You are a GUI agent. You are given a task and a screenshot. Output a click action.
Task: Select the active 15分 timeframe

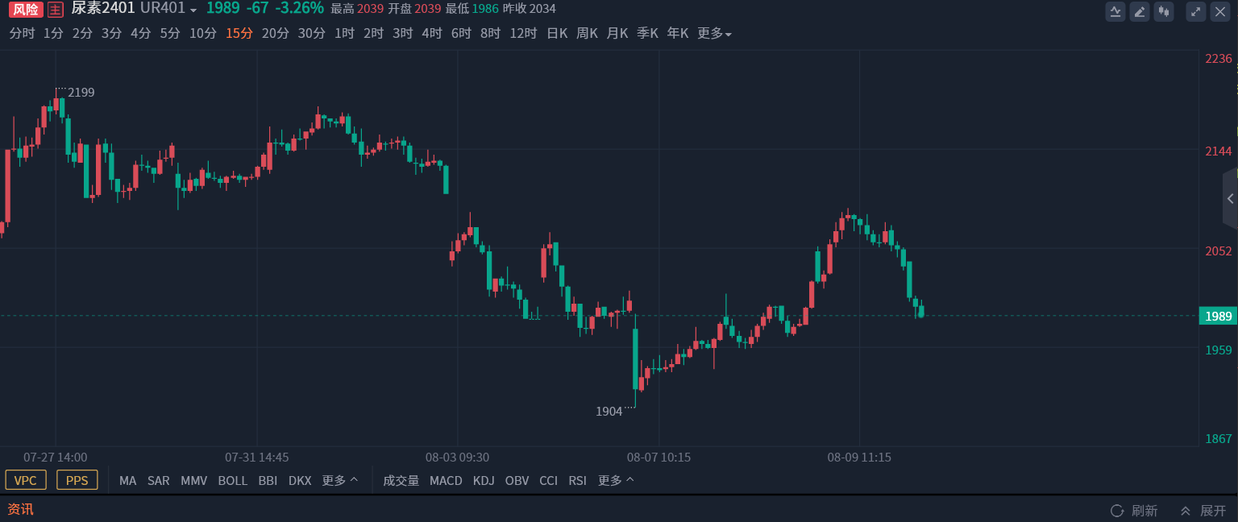239,34
